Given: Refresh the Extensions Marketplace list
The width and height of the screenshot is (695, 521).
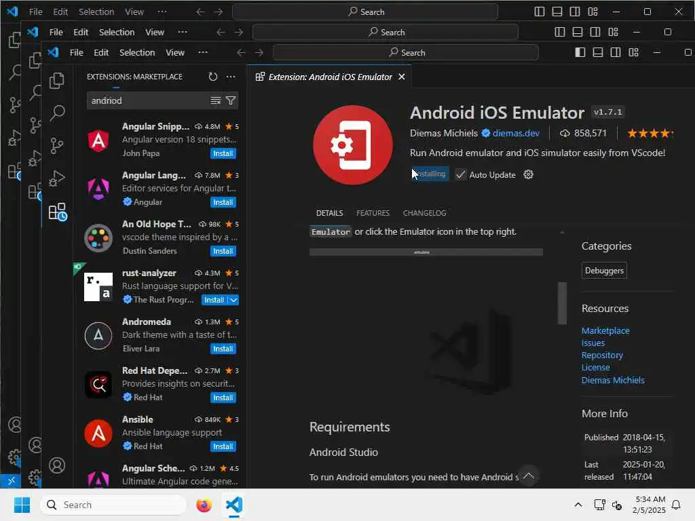Looking at the screenshot, I should [x=212, y=77].
